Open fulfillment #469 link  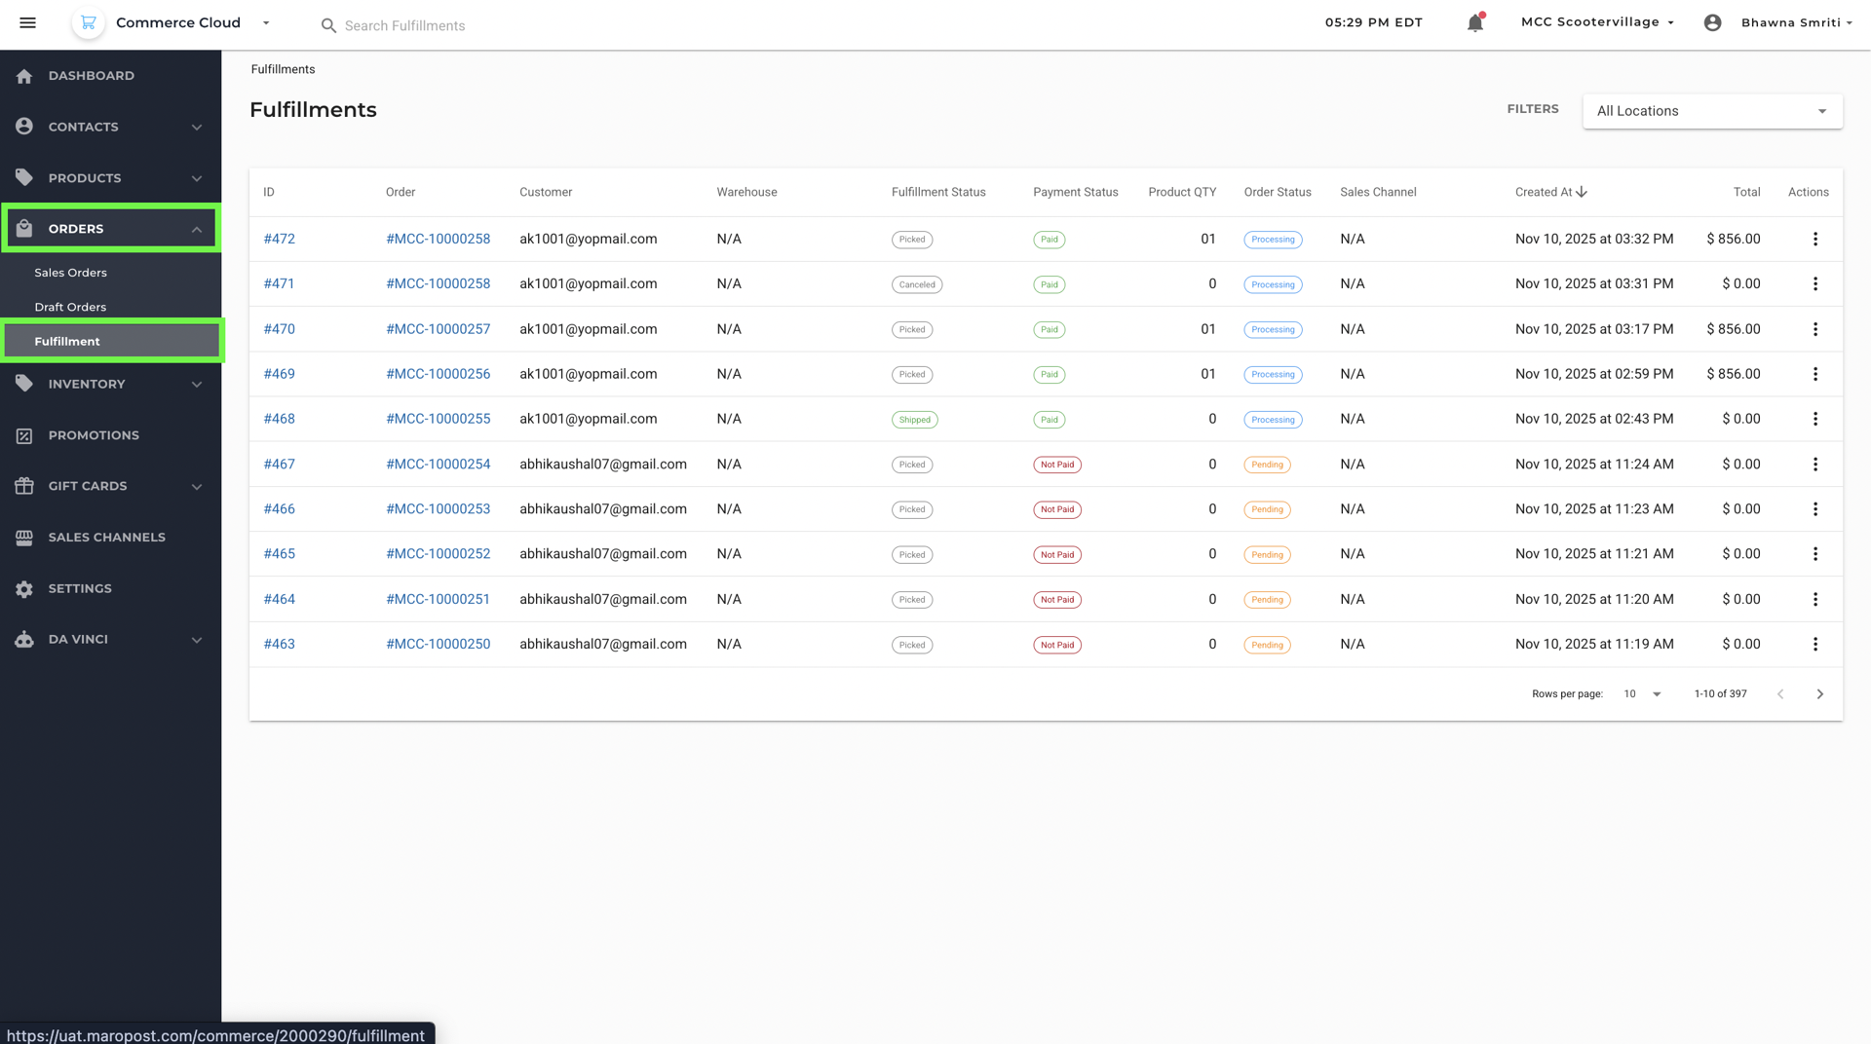pyautogui.click(x=279, y=374)
